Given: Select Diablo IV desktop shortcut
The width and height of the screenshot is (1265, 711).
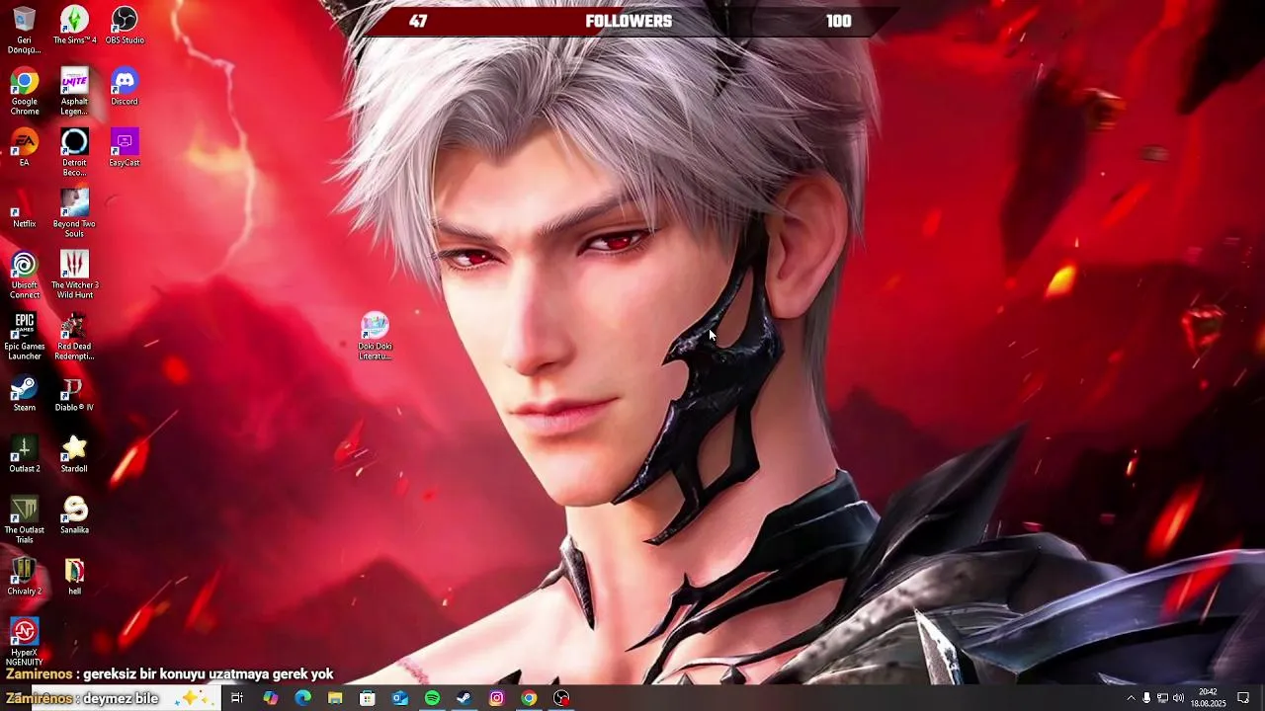Looking at the screenshot, I should pos(74,393).
